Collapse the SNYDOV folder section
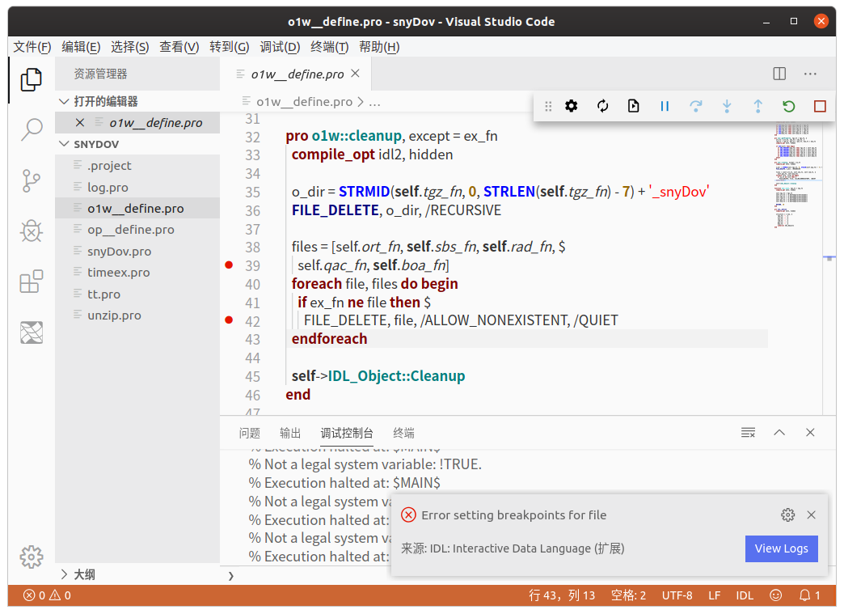Image resolution: width=844 pixels, height=614 pixels. point(64,144)
